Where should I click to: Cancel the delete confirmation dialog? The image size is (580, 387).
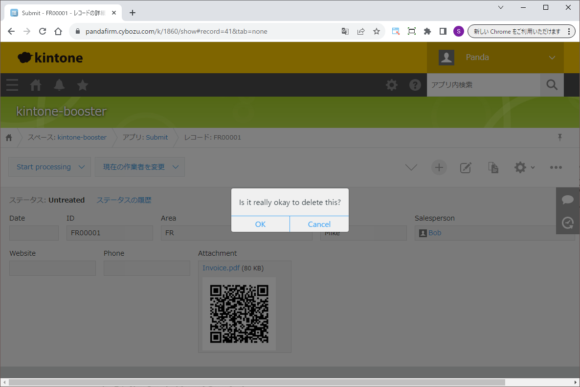click(319, 224)
